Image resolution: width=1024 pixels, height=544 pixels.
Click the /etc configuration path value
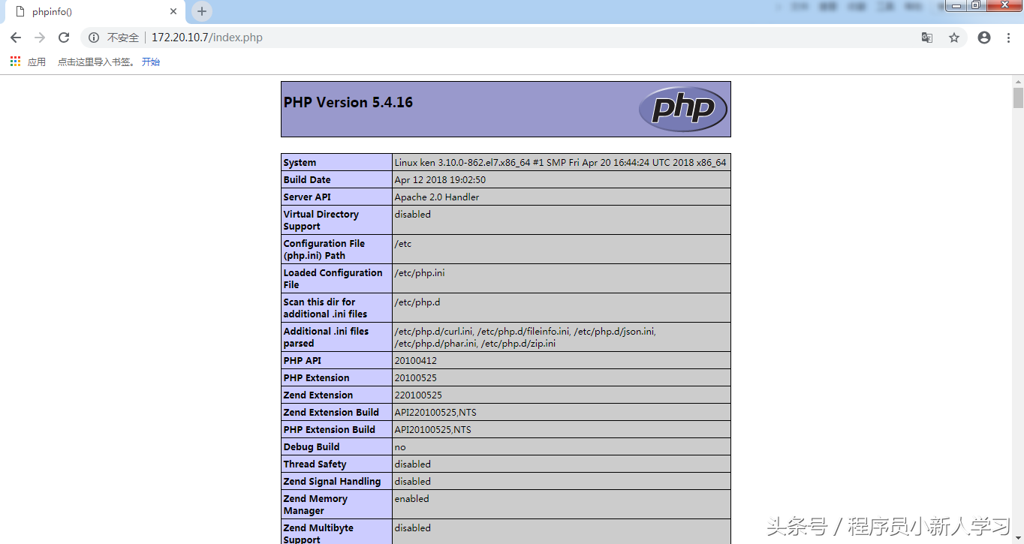(403, 244)
